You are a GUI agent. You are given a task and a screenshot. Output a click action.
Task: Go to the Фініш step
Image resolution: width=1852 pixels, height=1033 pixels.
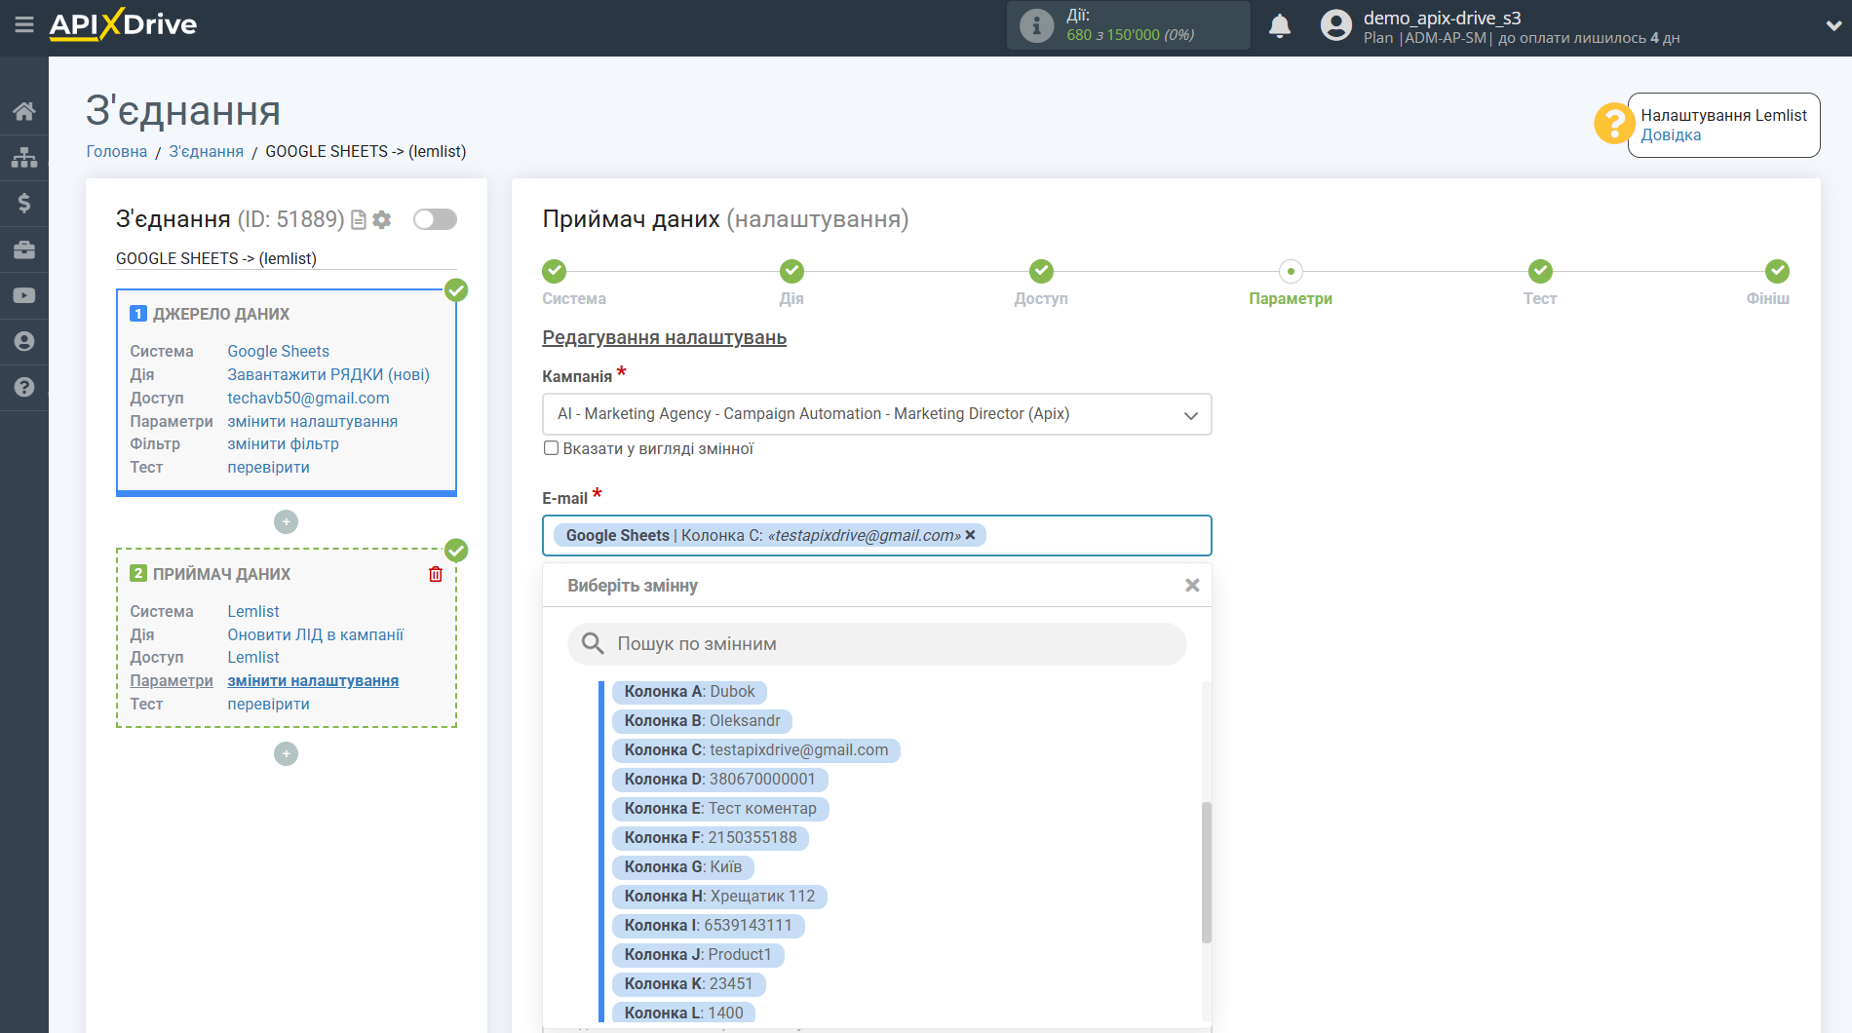1777,271
